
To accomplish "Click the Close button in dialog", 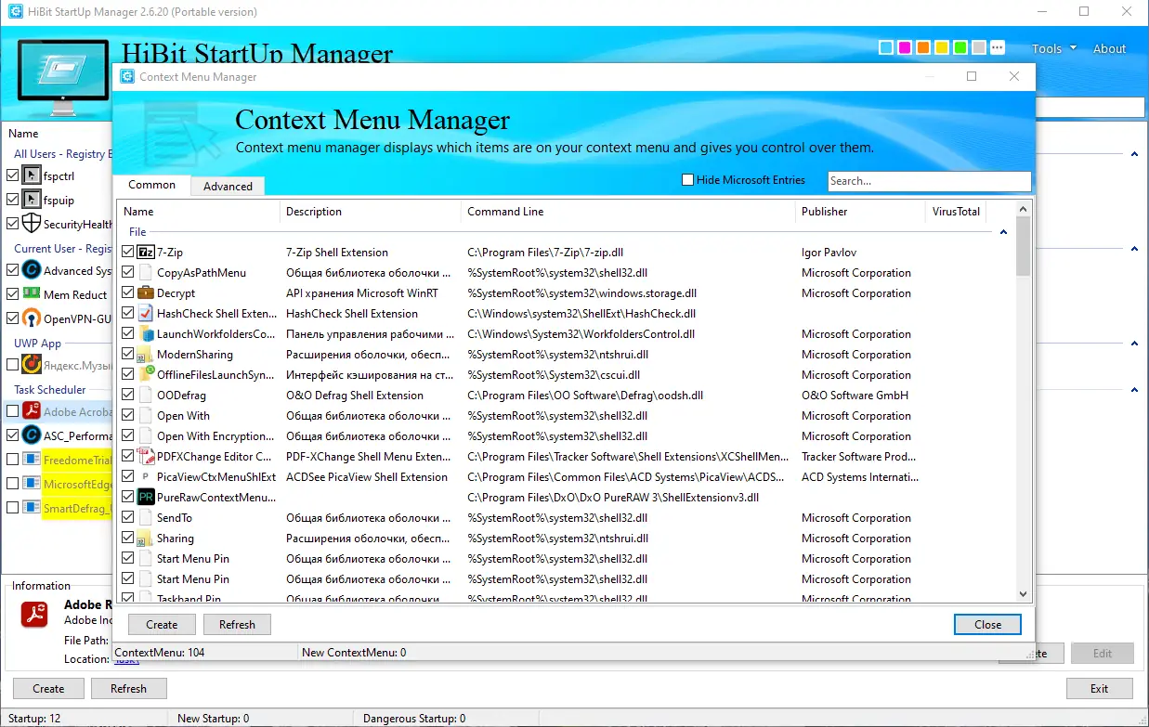I will pyautogui.click(x=987, y=625).
